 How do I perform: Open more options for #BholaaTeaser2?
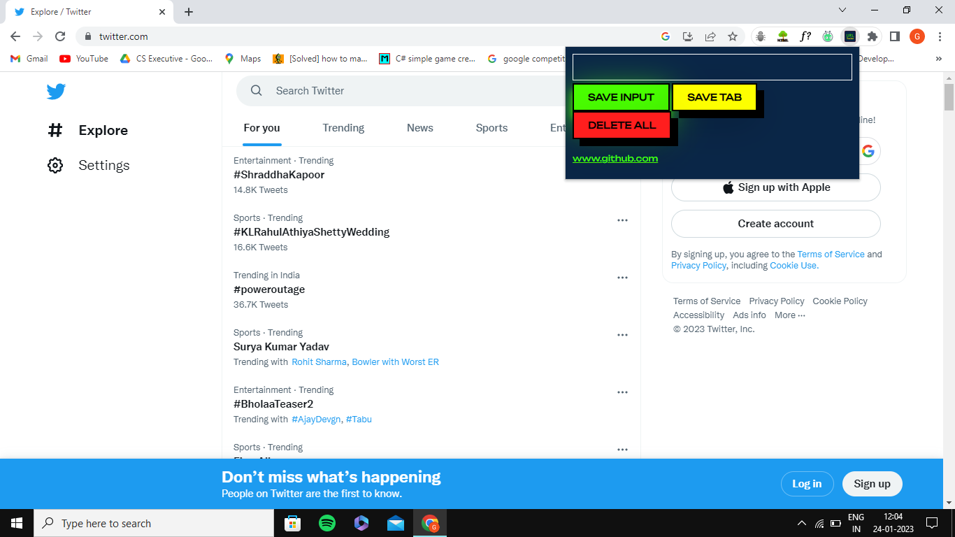tap(622, 392)
